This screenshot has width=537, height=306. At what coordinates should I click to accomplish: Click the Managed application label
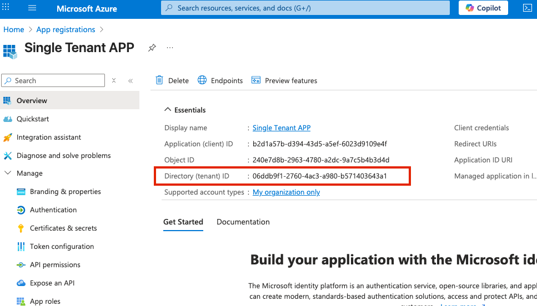pyautogui.click(x=495, y=176)
